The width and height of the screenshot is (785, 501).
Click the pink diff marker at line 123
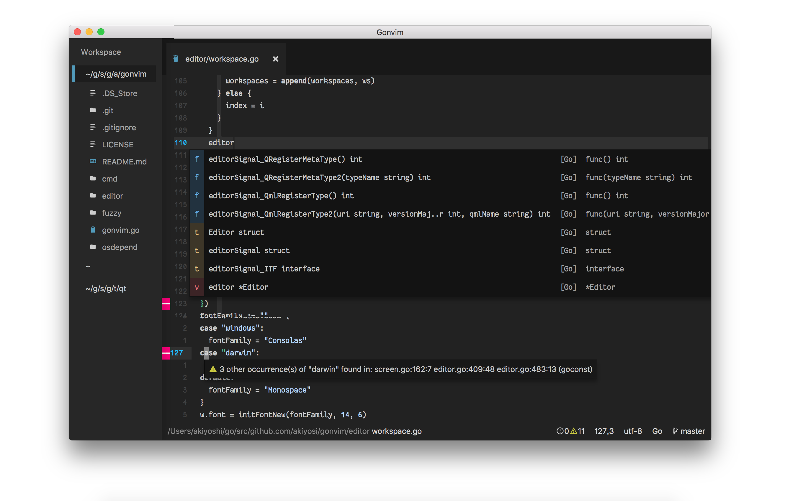pyautogui.click(x=166, y=304)
